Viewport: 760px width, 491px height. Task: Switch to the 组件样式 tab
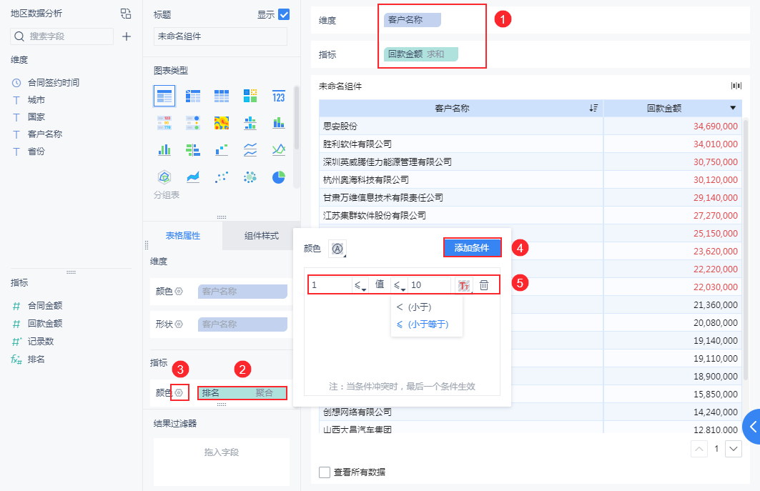click(261, 236)
